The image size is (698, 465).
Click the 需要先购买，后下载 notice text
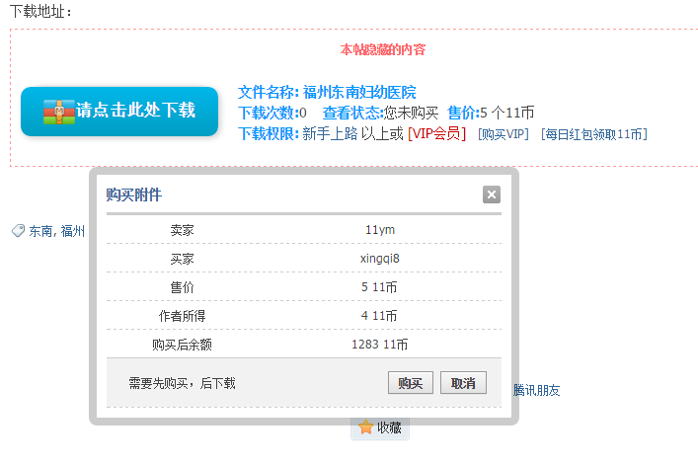point(182,383)
